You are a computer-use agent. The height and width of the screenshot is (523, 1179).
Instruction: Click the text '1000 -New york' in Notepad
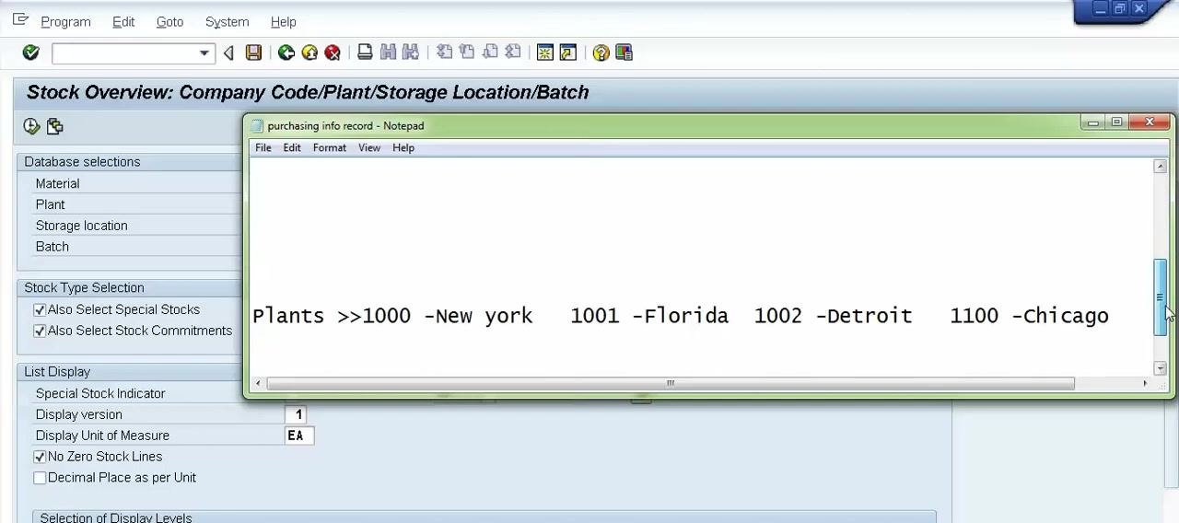point(448,316)
